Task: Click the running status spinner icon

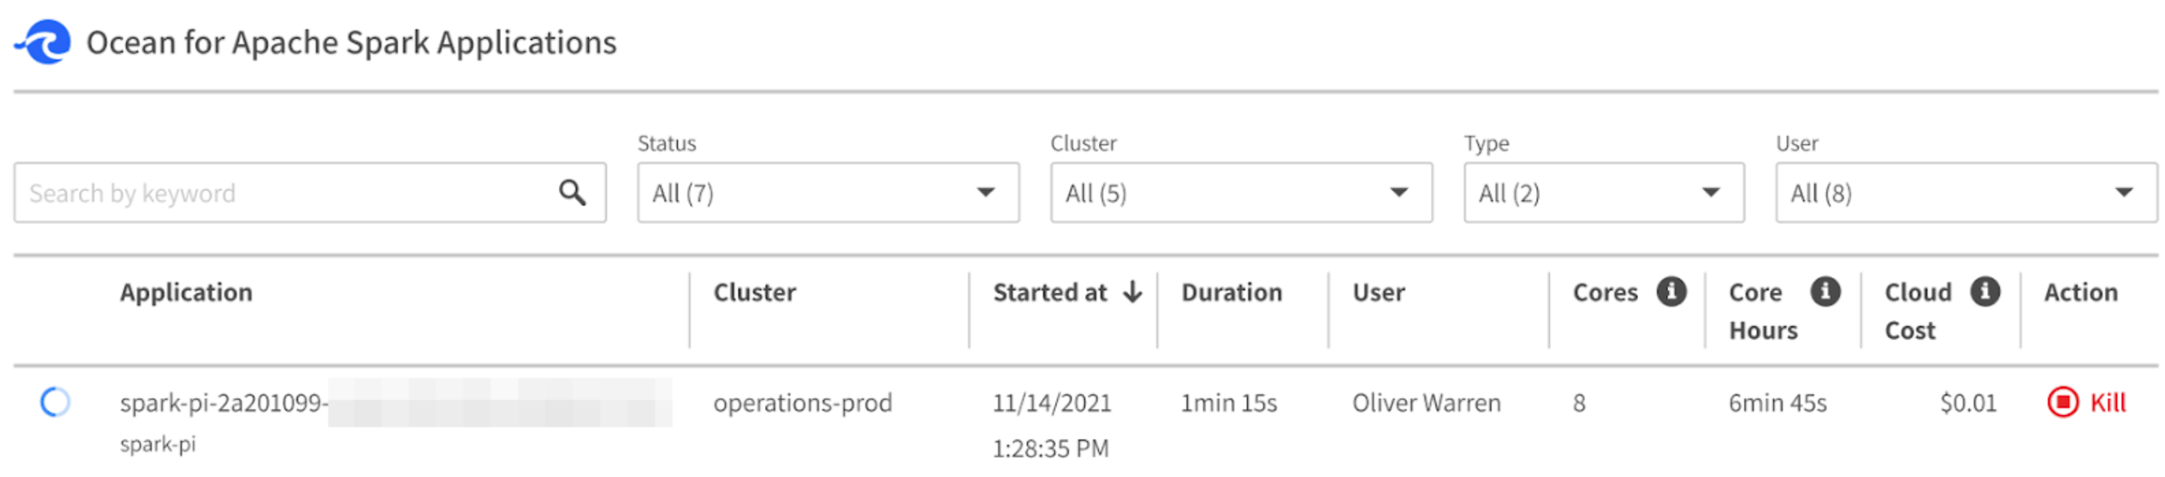Action: [x=55, y=402]
